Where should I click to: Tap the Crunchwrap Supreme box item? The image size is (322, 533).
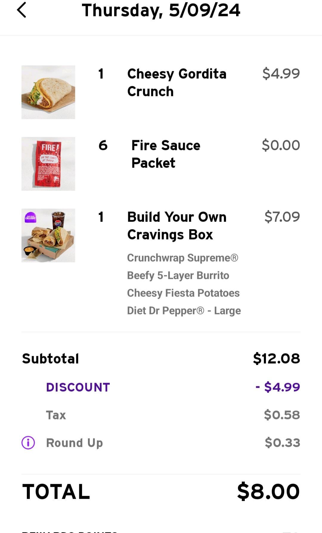(x=182, y=258)
